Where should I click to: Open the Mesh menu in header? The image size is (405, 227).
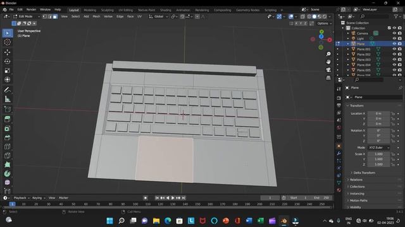pyautogui.click(x=96, y=17)
